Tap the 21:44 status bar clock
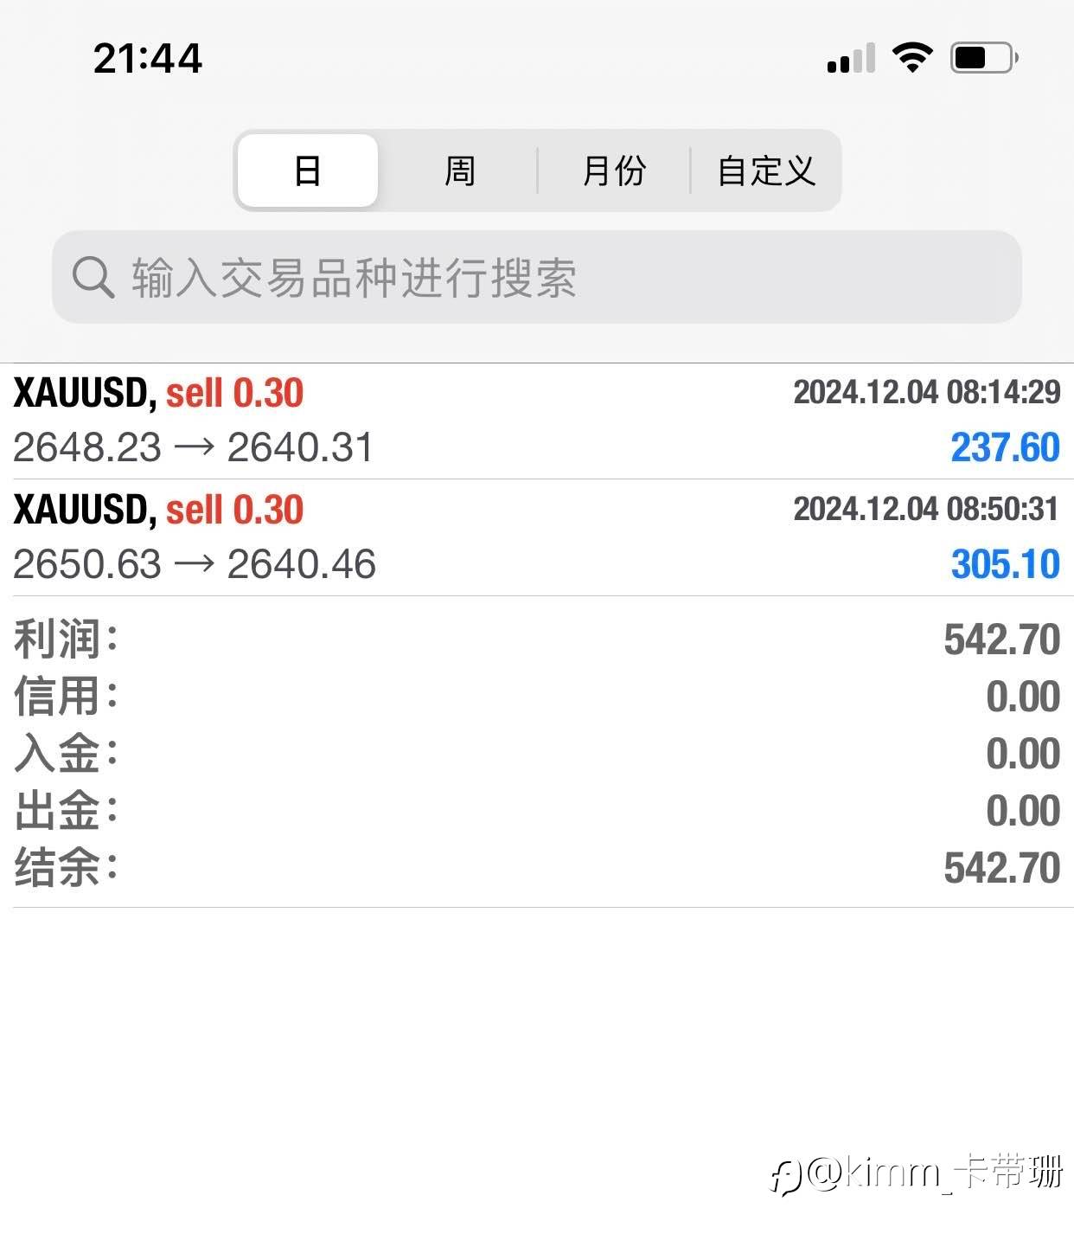The height and width of the screenshot is (1234, 1074). [x=148, y=59]
